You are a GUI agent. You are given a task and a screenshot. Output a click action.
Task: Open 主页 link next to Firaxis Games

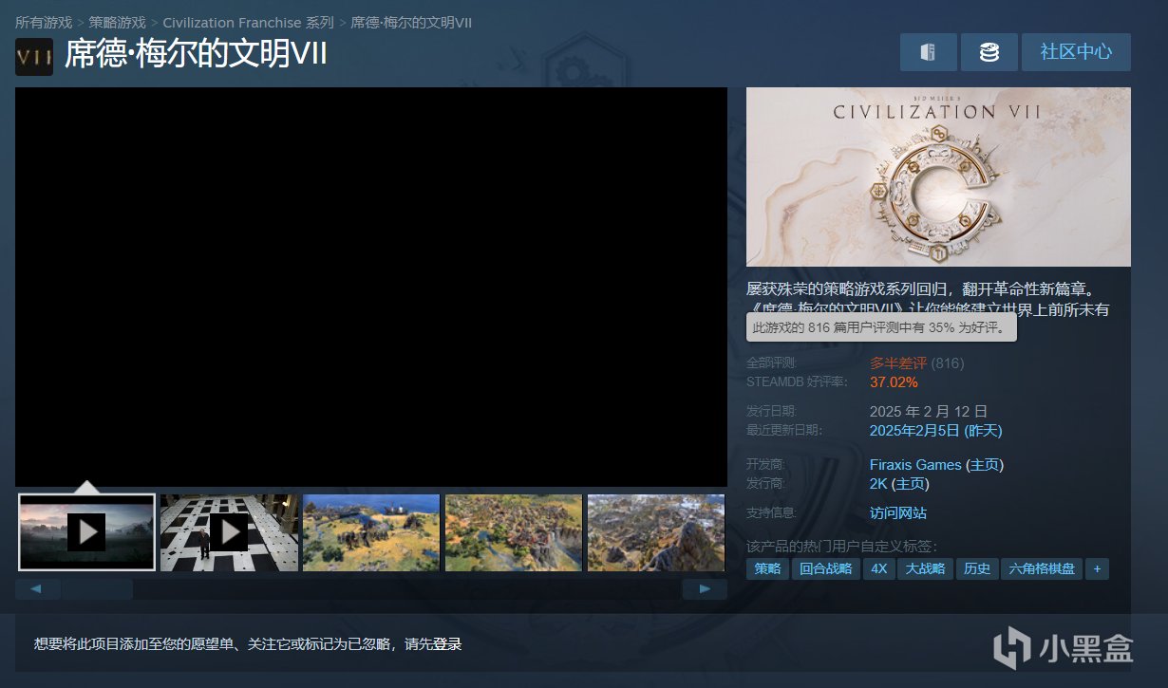pos(985,465)
